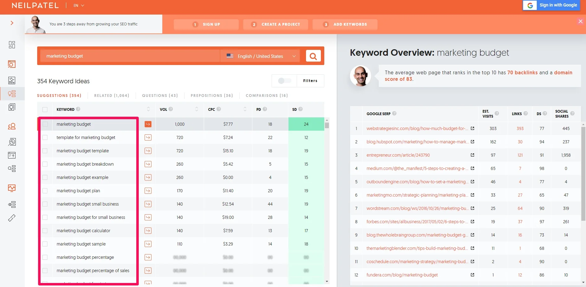The height and width of the screenshot is (287, 586).
Task: Open the EN language dropdown
Action: tap(79, 6)
